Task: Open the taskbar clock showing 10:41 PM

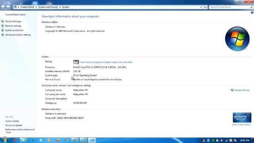Action: 244,140
